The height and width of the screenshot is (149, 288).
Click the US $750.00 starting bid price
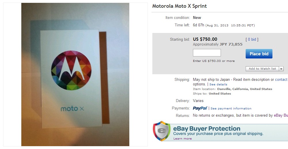[x=205, y=39]
